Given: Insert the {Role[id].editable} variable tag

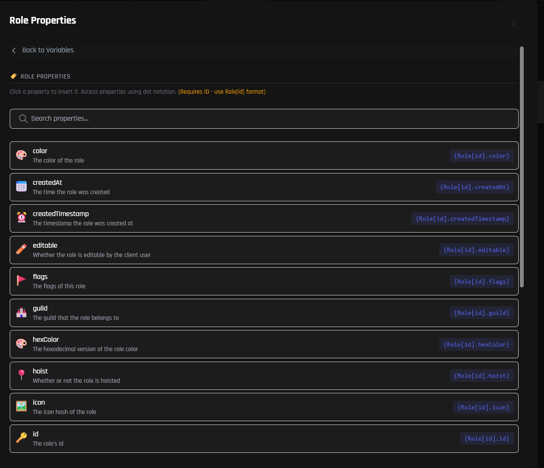Looking at the screenshot, I should coord(476,250).
